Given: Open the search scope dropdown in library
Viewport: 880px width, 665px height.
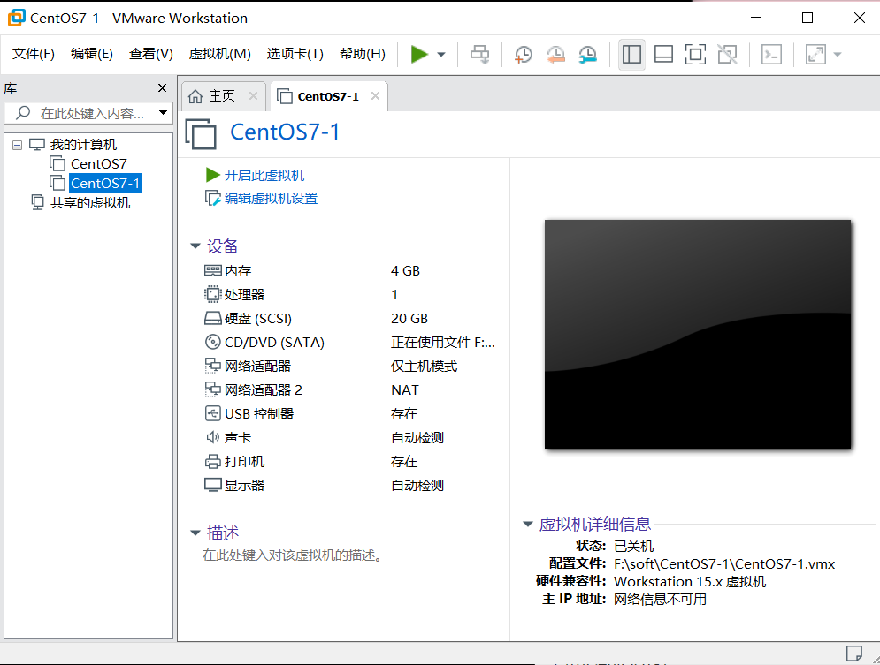Looking at the screenshot, I should pos(163,112).
